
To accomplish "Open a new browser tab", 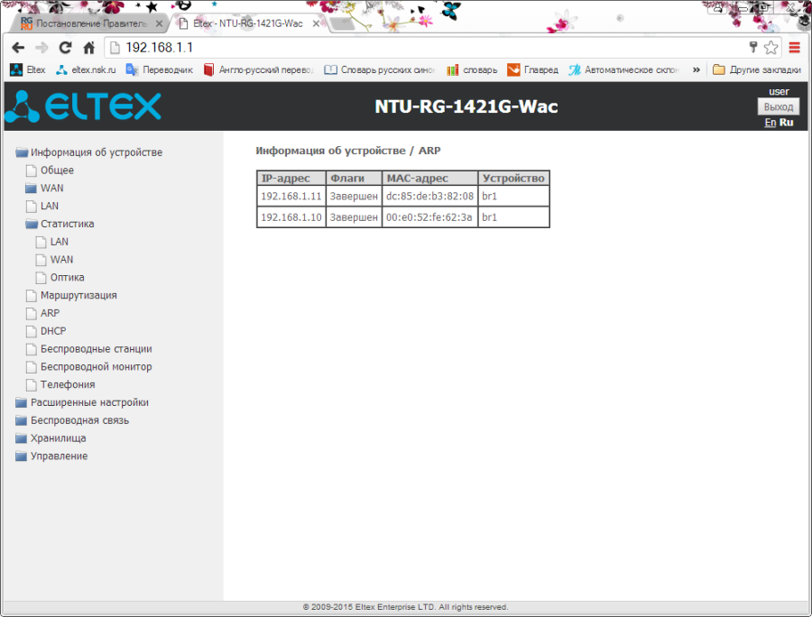I will coord(342,23).
